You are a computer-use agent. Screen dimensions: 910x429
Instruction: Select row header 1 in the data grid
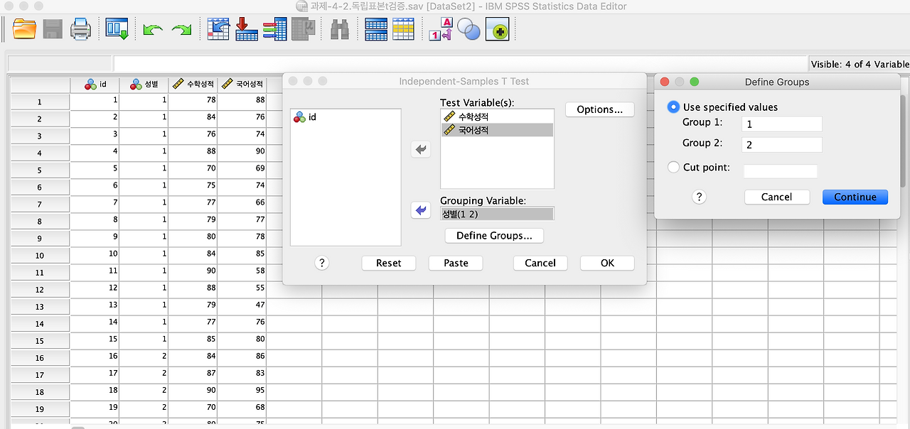click(x=40, y=102)
